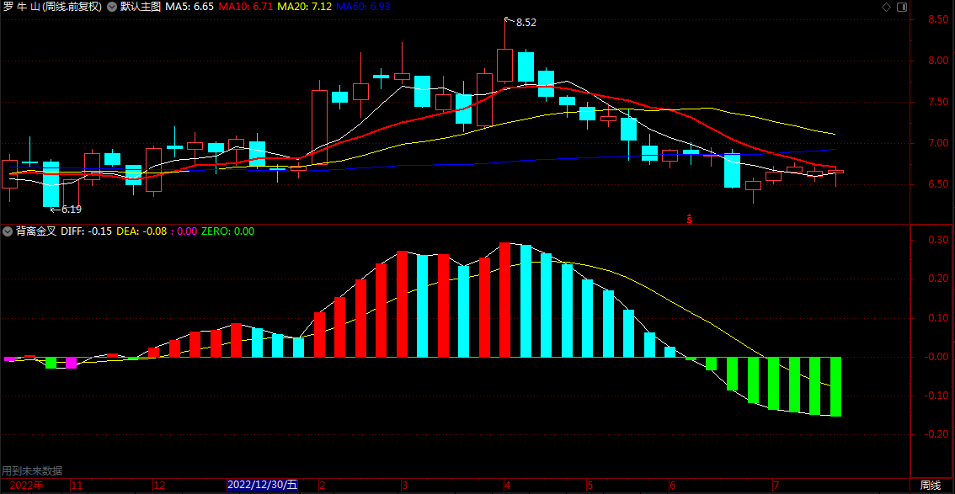This screenshot has height=494, width=955.
Task: Toggle the side panel layout icon
Action: click(902, 8)
